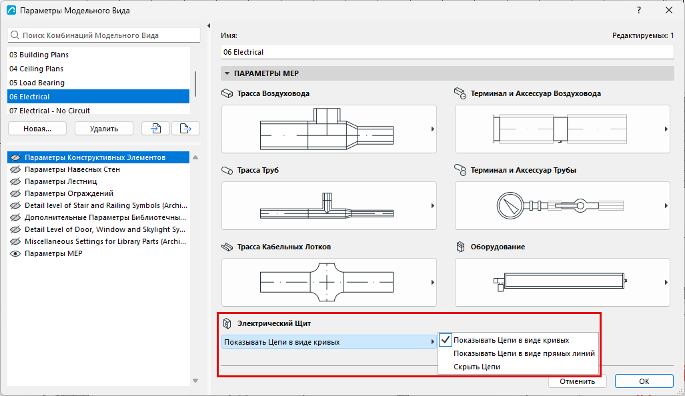Viewport: 685px width, 396px height.
Task: Click the Терминал и Аксессуар Воздуховода icon
Action: [460, 93]
